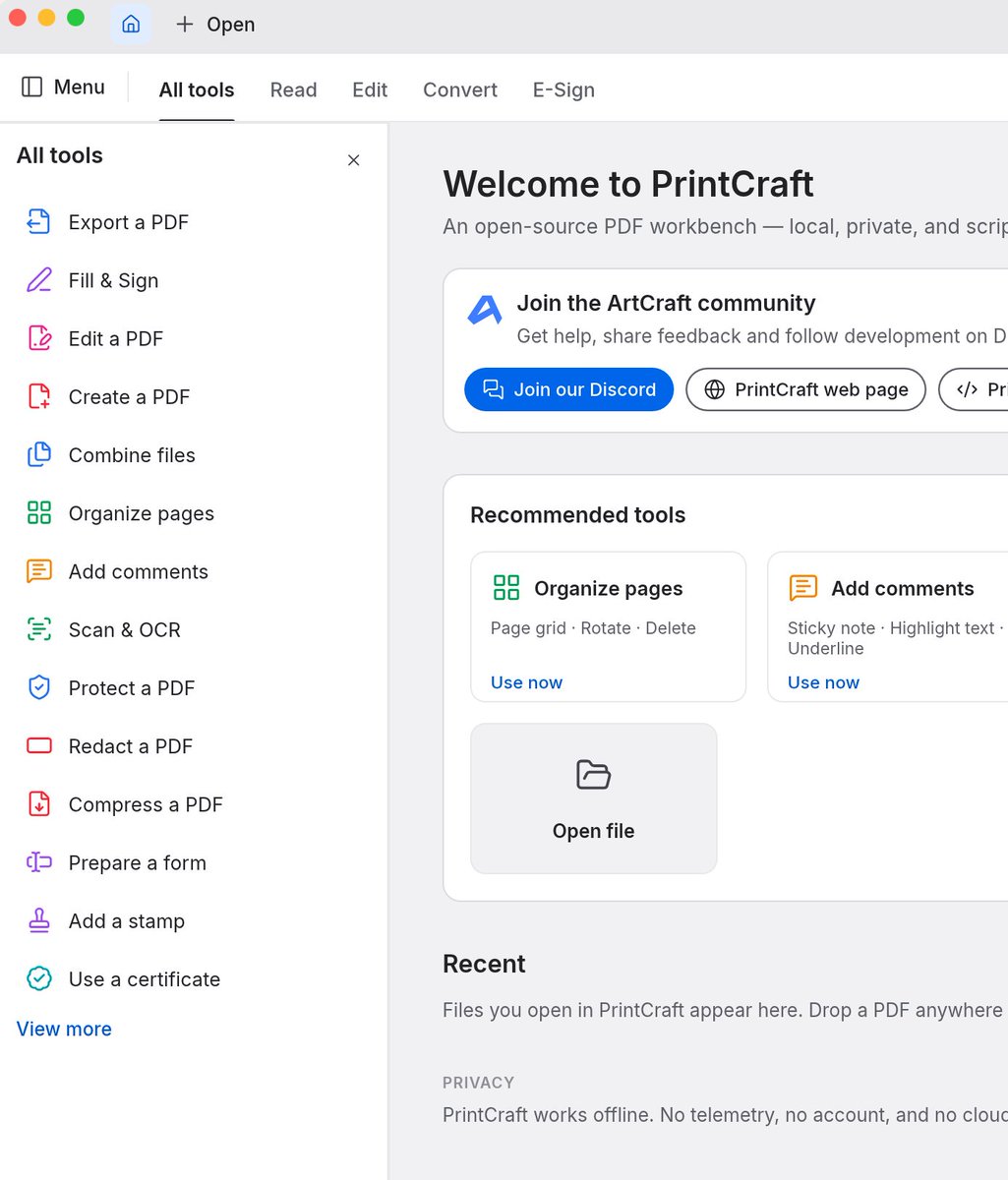Choose the Edit a PDF label
Image resolution: width=1008 pixels, height=1180 pixels.
pyautogui.click(x=116, y=338)
